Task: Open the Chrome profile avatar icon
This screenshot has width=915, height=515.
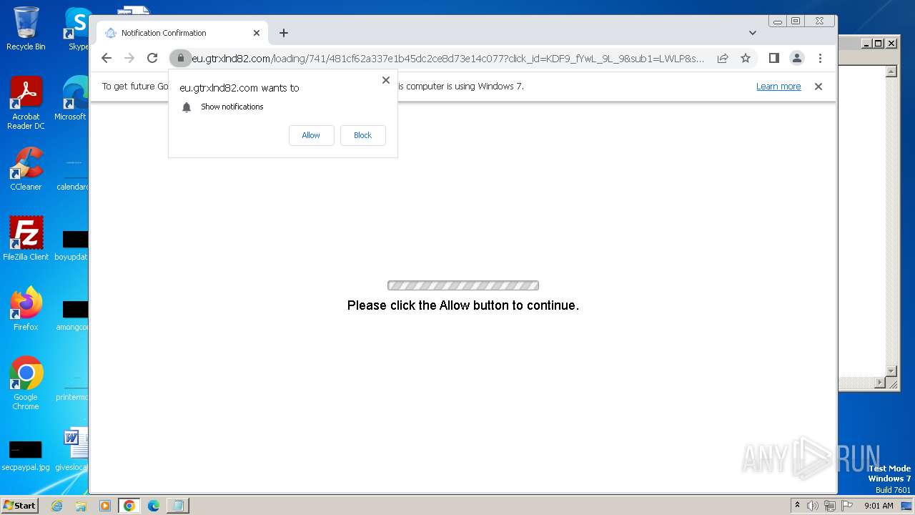Action: click(796, 58)
